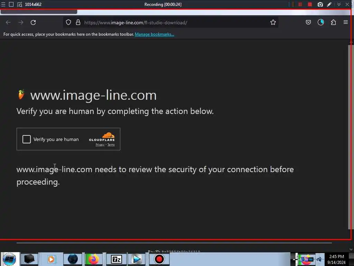Open the recorder hamburger menu
Image resolution: width=354 pixels, height=266 pixels.
point(3,4)
